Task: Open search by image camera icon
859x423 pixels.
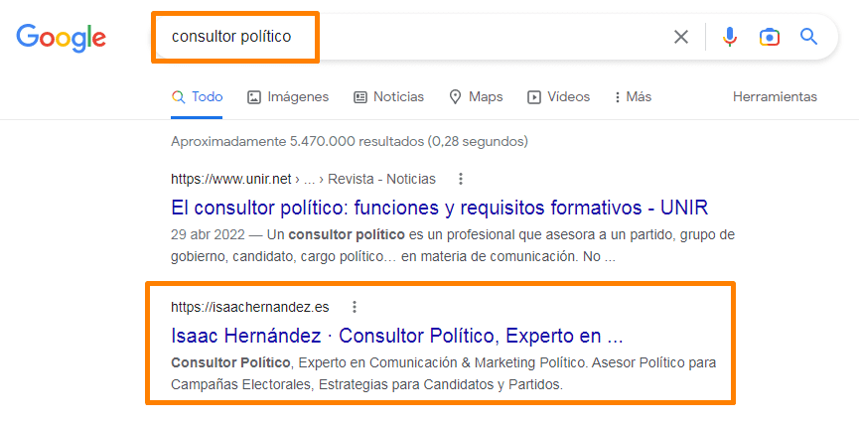Action: (770, 38)
